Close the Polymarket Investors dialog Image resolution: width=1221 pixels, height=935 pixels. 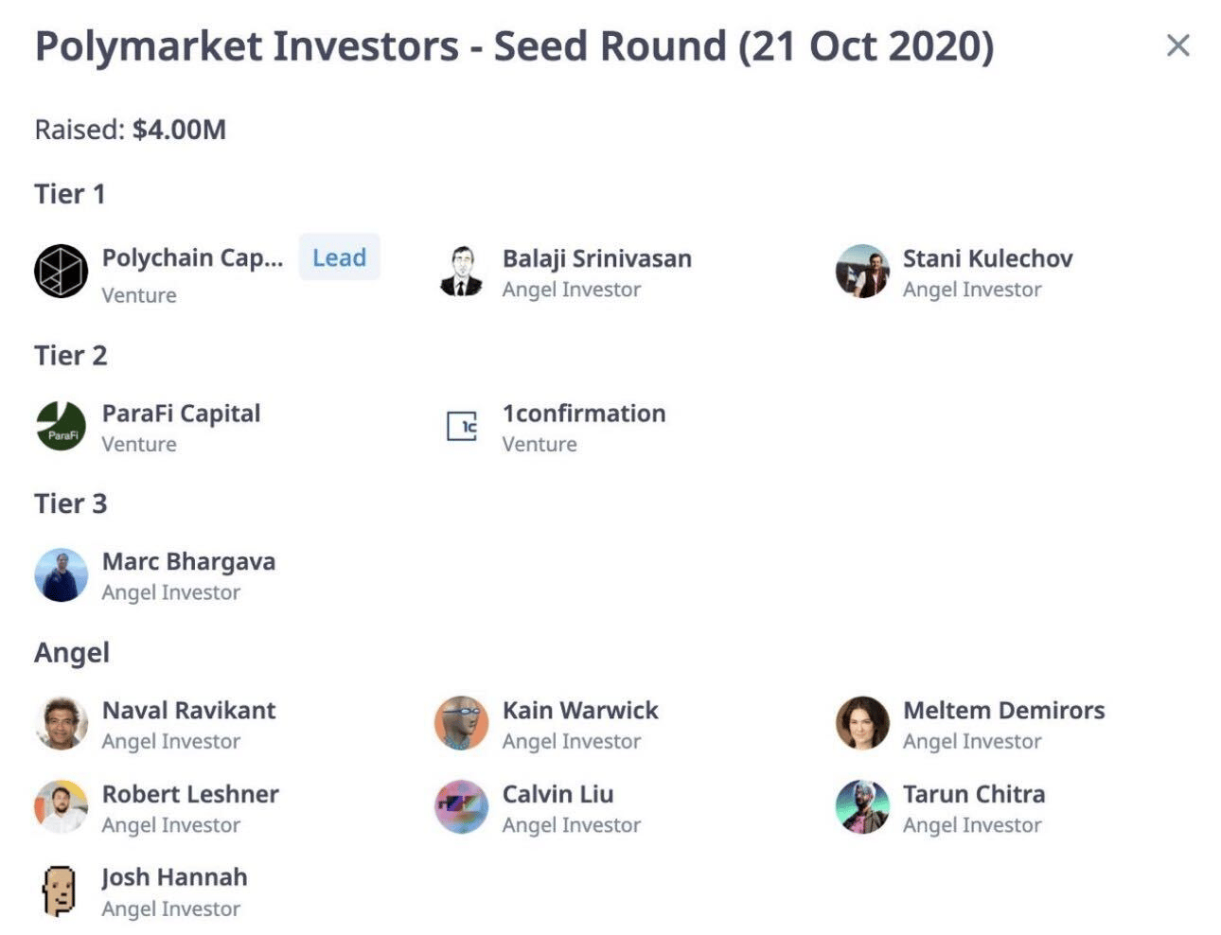coord(1177,45)
